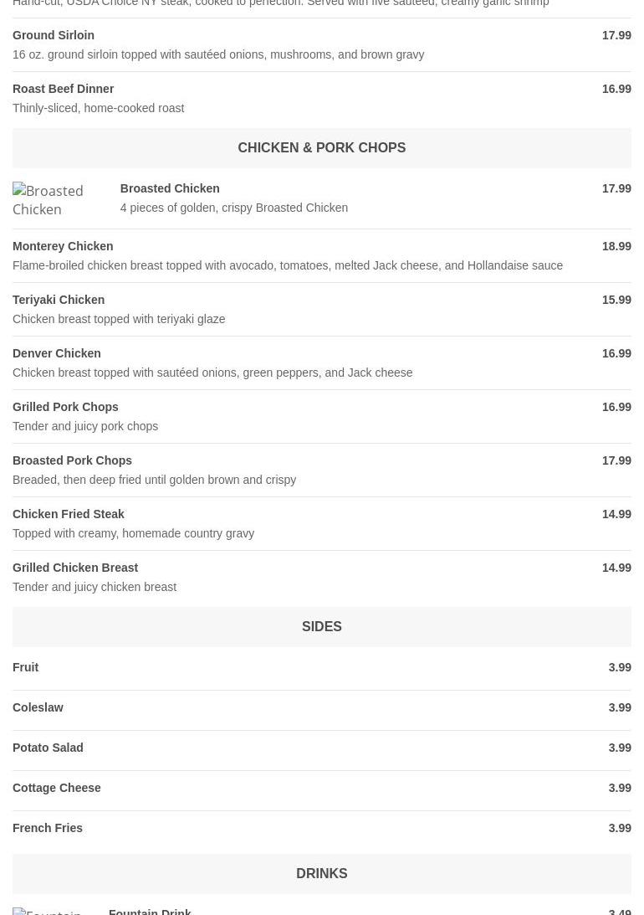Choose the Grilled Chicken Breast item

(75, 568)
